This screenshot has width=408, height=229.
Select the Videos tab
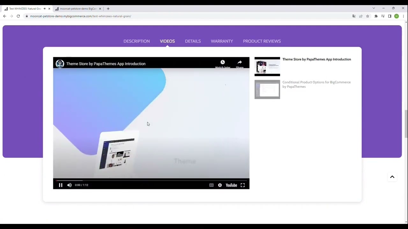(167, 41)
